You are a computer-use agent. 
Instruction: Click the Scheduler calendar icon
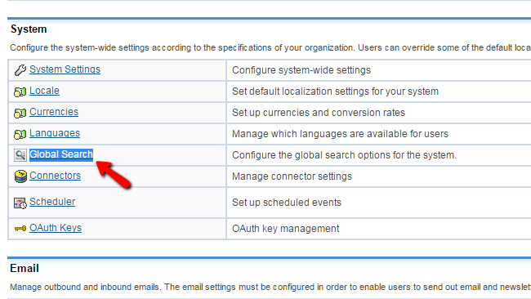20,203
